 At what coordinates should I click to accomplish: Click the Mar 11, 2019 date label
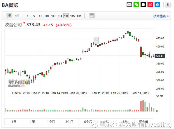(x=141, y=93)
